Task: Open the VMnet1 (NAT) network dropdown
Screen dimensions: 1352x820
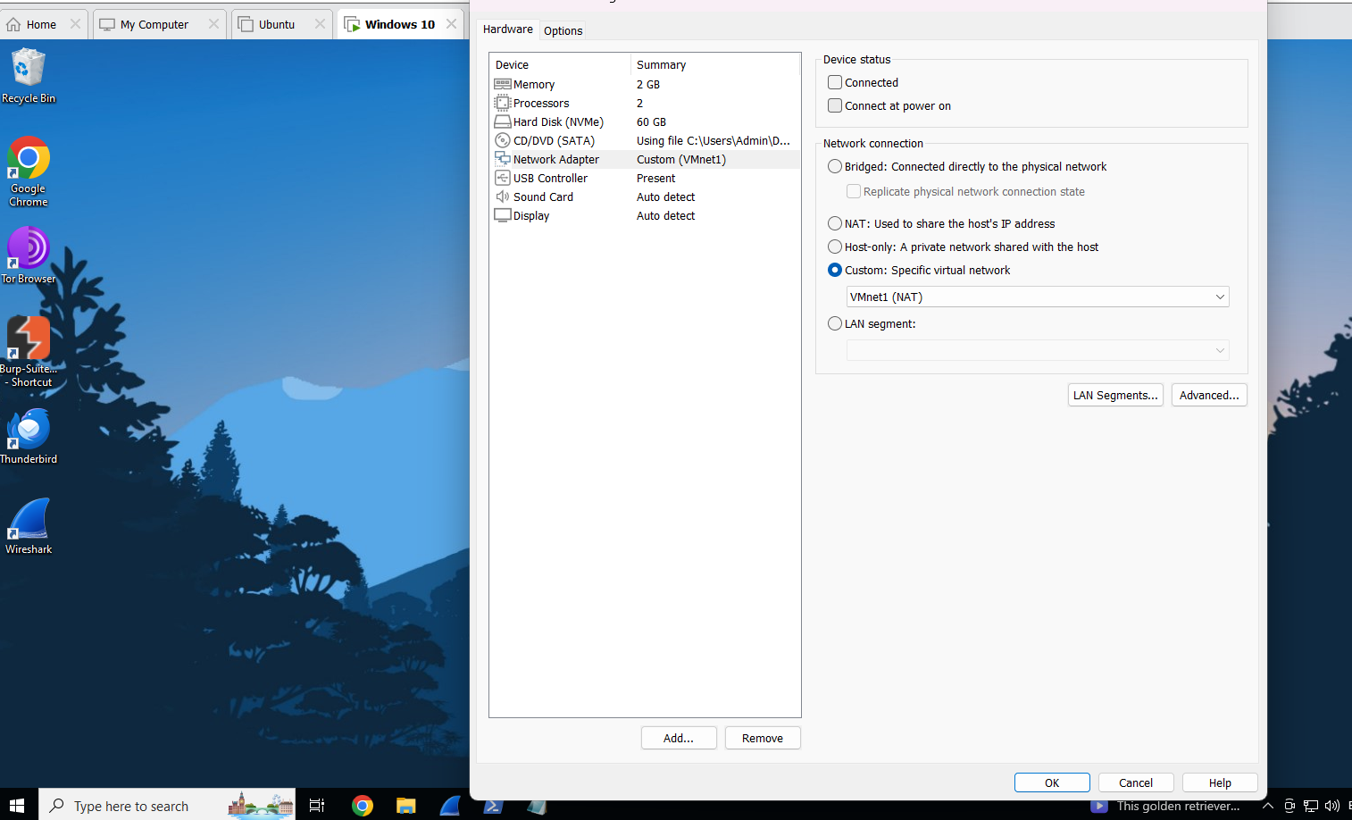Action: 1038,297
